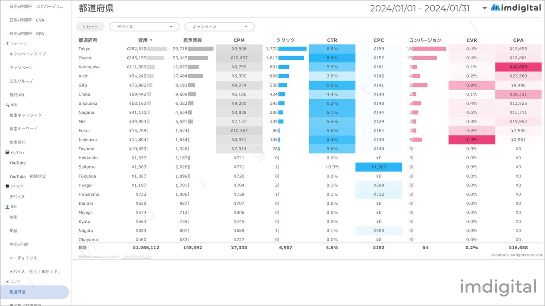Viewport: 545px width, 306px height.
Task: Open the 日別×時間帯 CPA page
Action: tap(27, 33)
